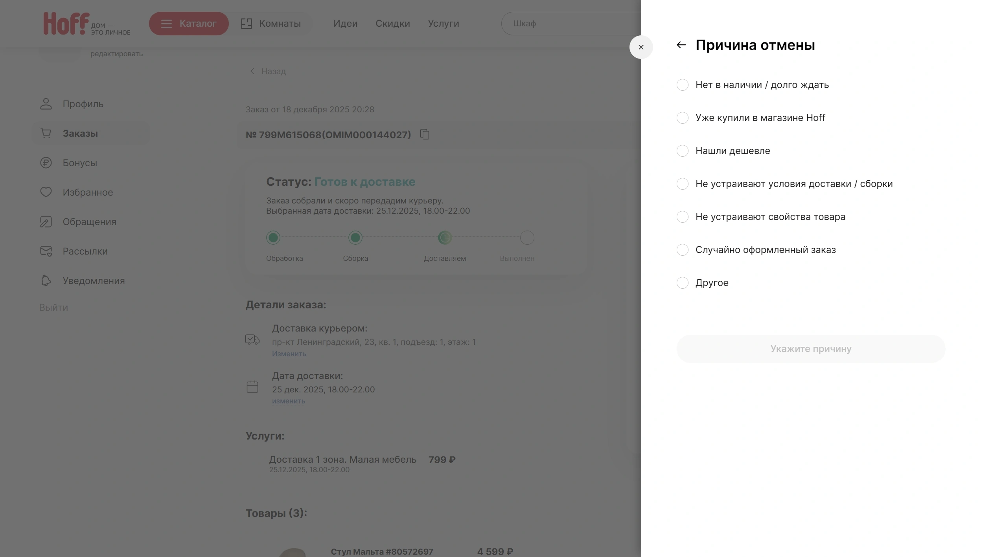The image size is (981, 557).
Task: Click the Обработка progress step marker
Action: coord(273,238)
